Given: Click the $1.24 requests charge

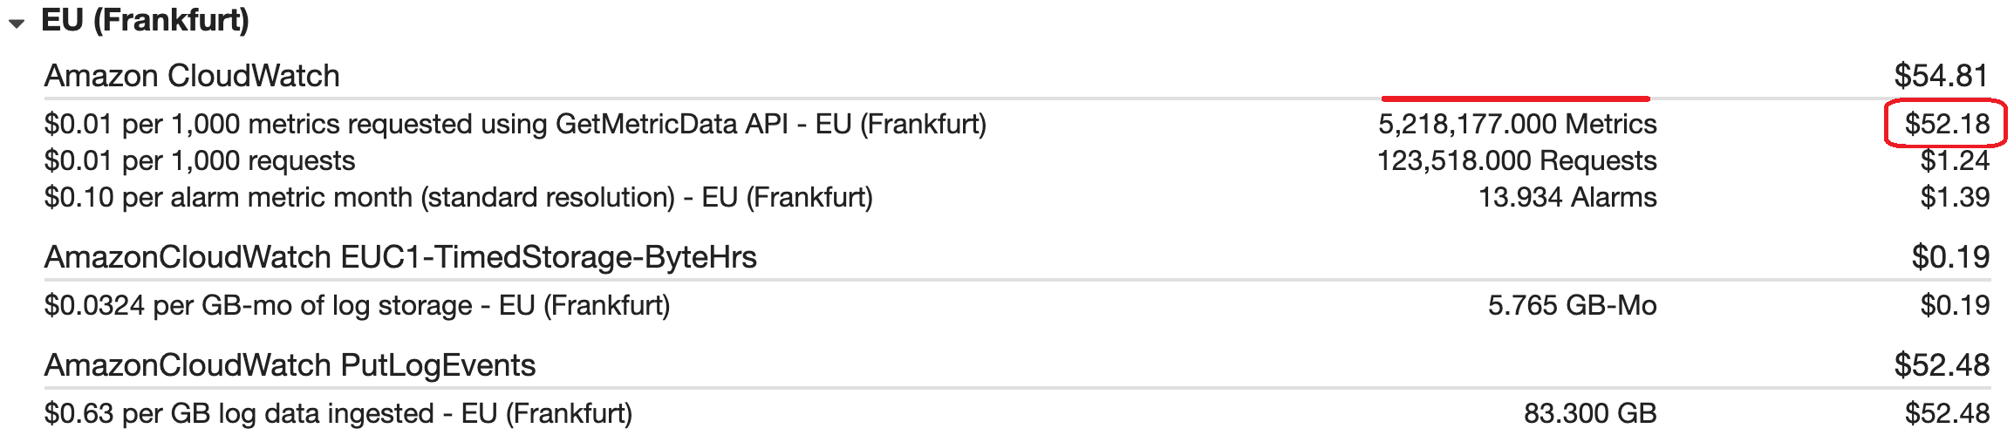Looking at the screenshot, I should tap(1955, 161).
